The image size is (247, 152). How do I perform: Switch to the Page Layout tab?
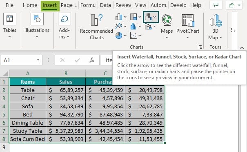coord(69,5)
